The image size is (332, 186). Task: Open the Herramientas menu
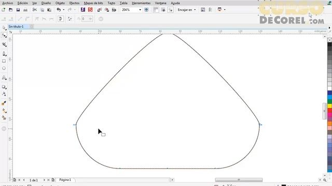click(141, 3)
